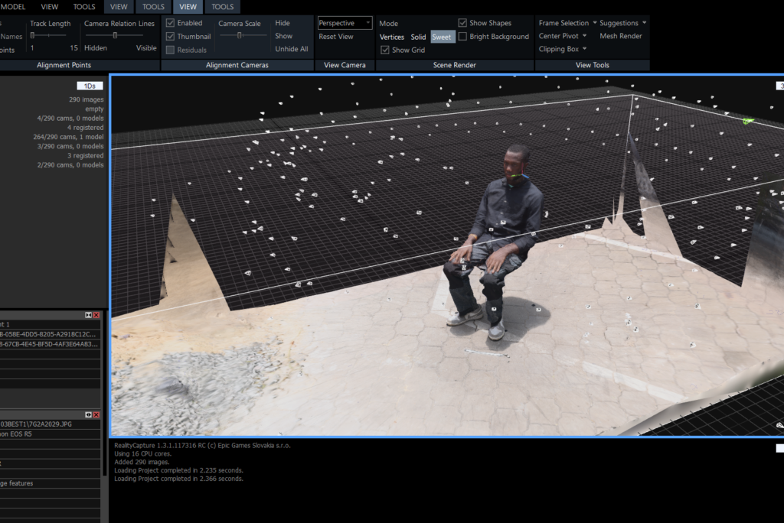Expand the Center Pivot dropdown
The image size is (784, 523).
coord(563,36)
